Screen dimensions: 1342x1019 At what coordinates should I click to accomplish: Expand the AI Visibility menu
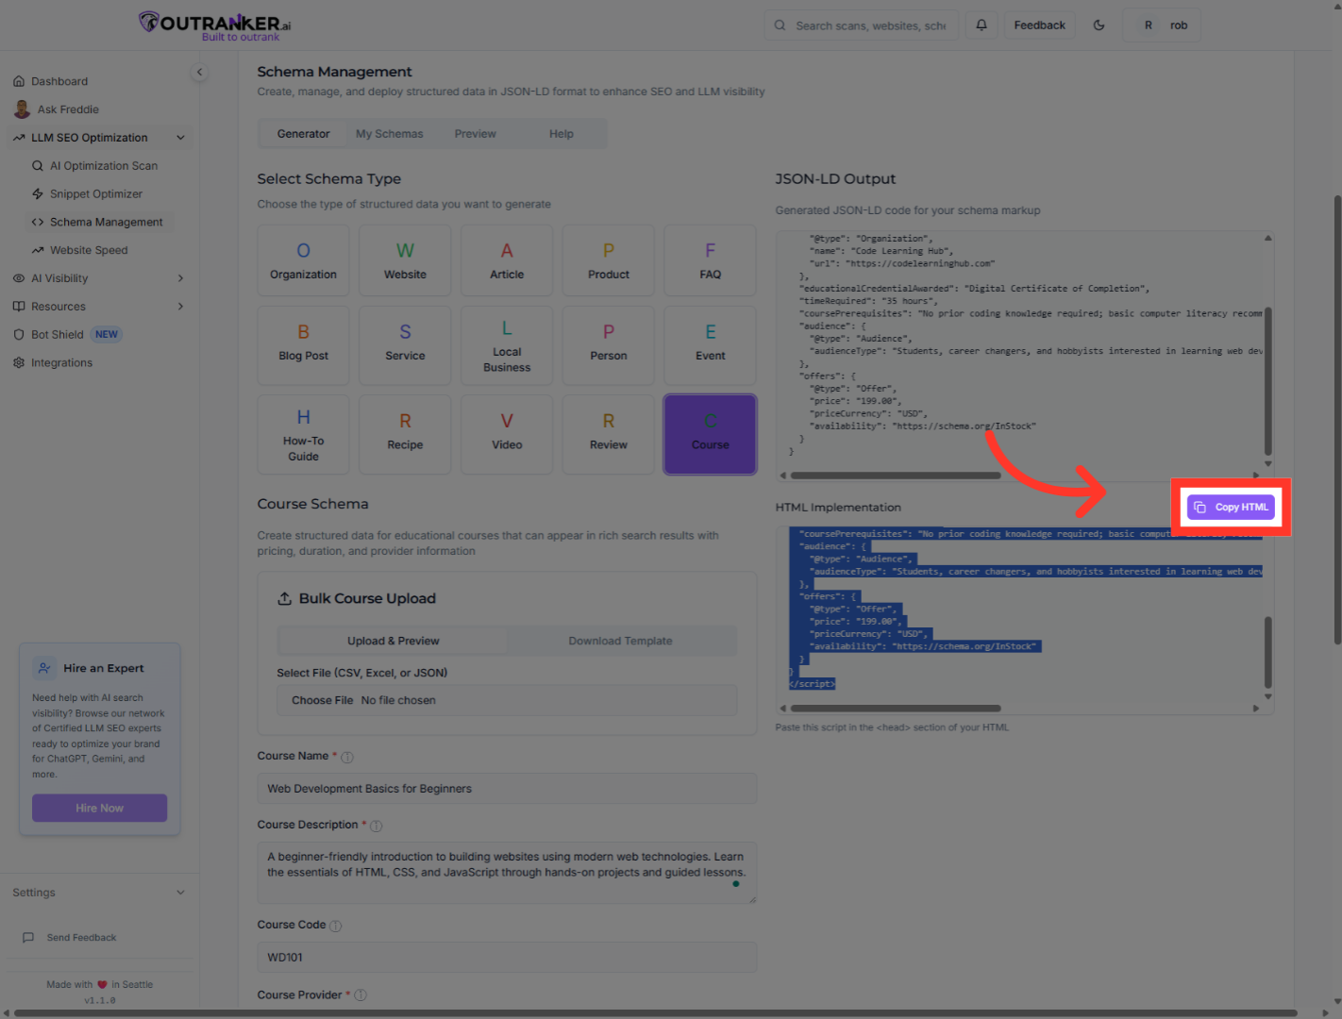coord(180,278)
